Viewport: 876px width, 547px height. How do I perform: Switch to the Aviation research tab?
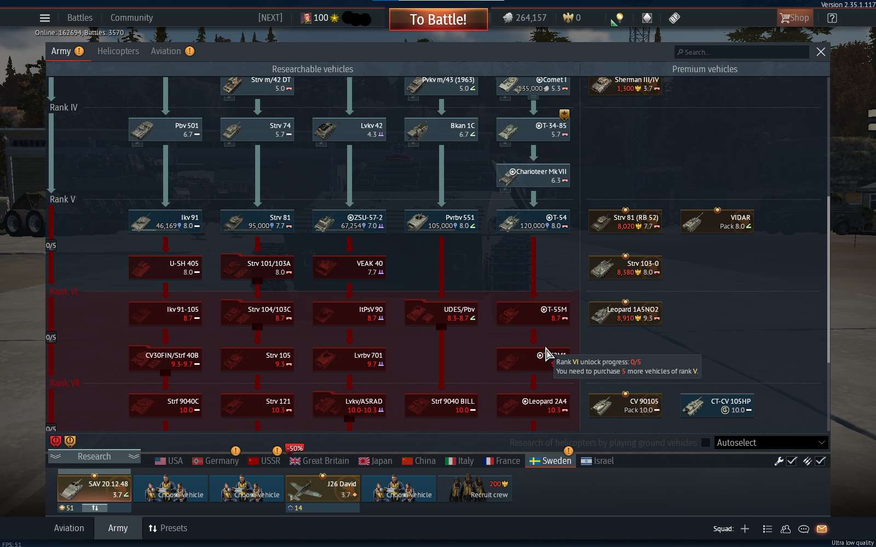point(166,51)
